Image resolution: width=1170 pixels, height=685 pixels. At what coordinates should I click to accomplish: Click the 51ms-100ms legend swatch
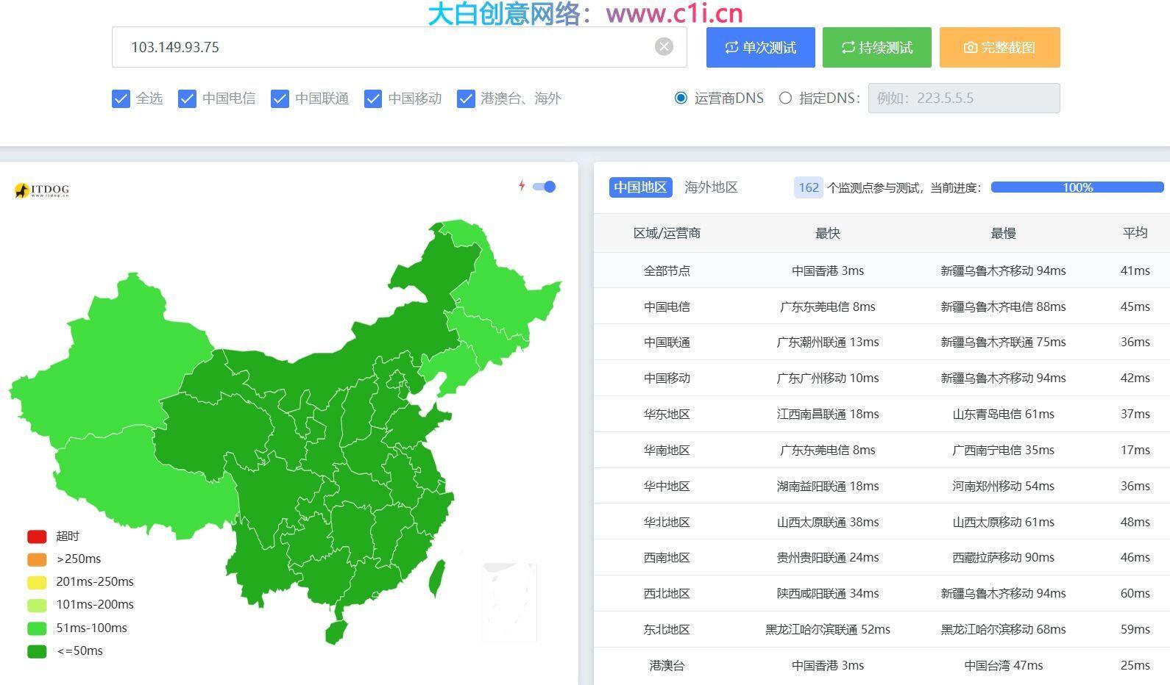37,628
